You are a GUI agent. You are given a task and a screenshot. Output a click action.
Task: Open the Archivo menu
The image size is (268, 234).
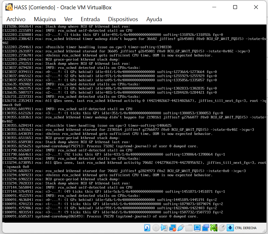[16, 19]
